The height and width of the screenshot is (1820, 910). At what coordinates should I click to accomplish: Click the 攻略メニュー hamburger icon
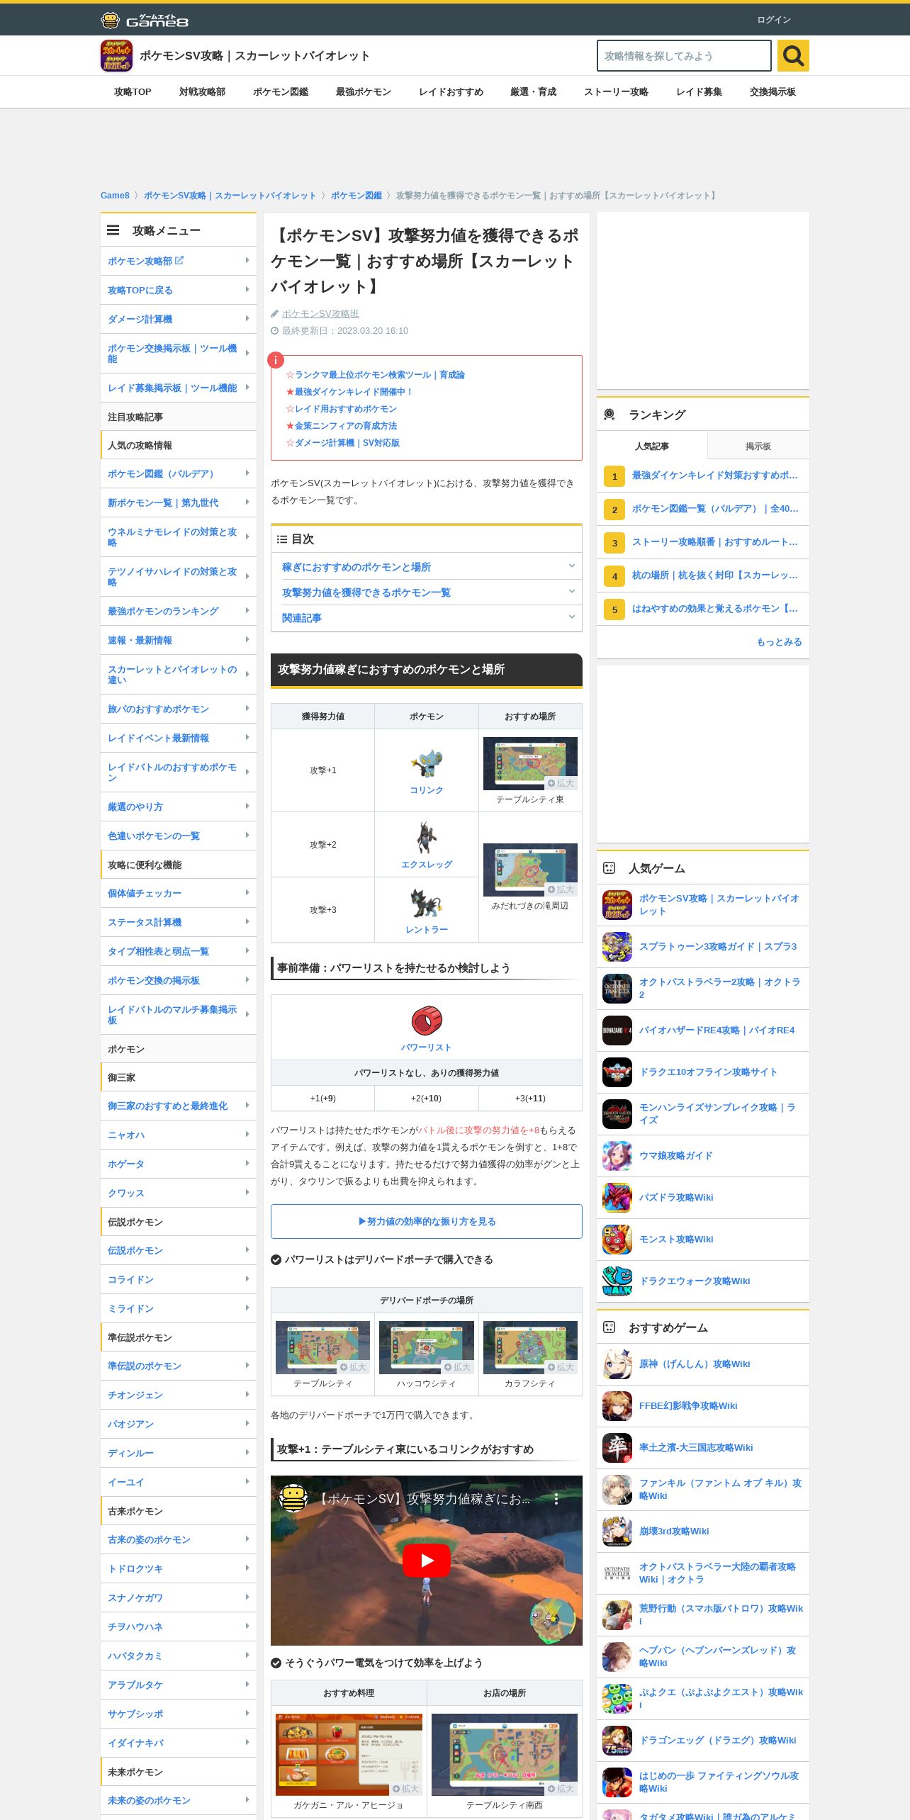113,230
